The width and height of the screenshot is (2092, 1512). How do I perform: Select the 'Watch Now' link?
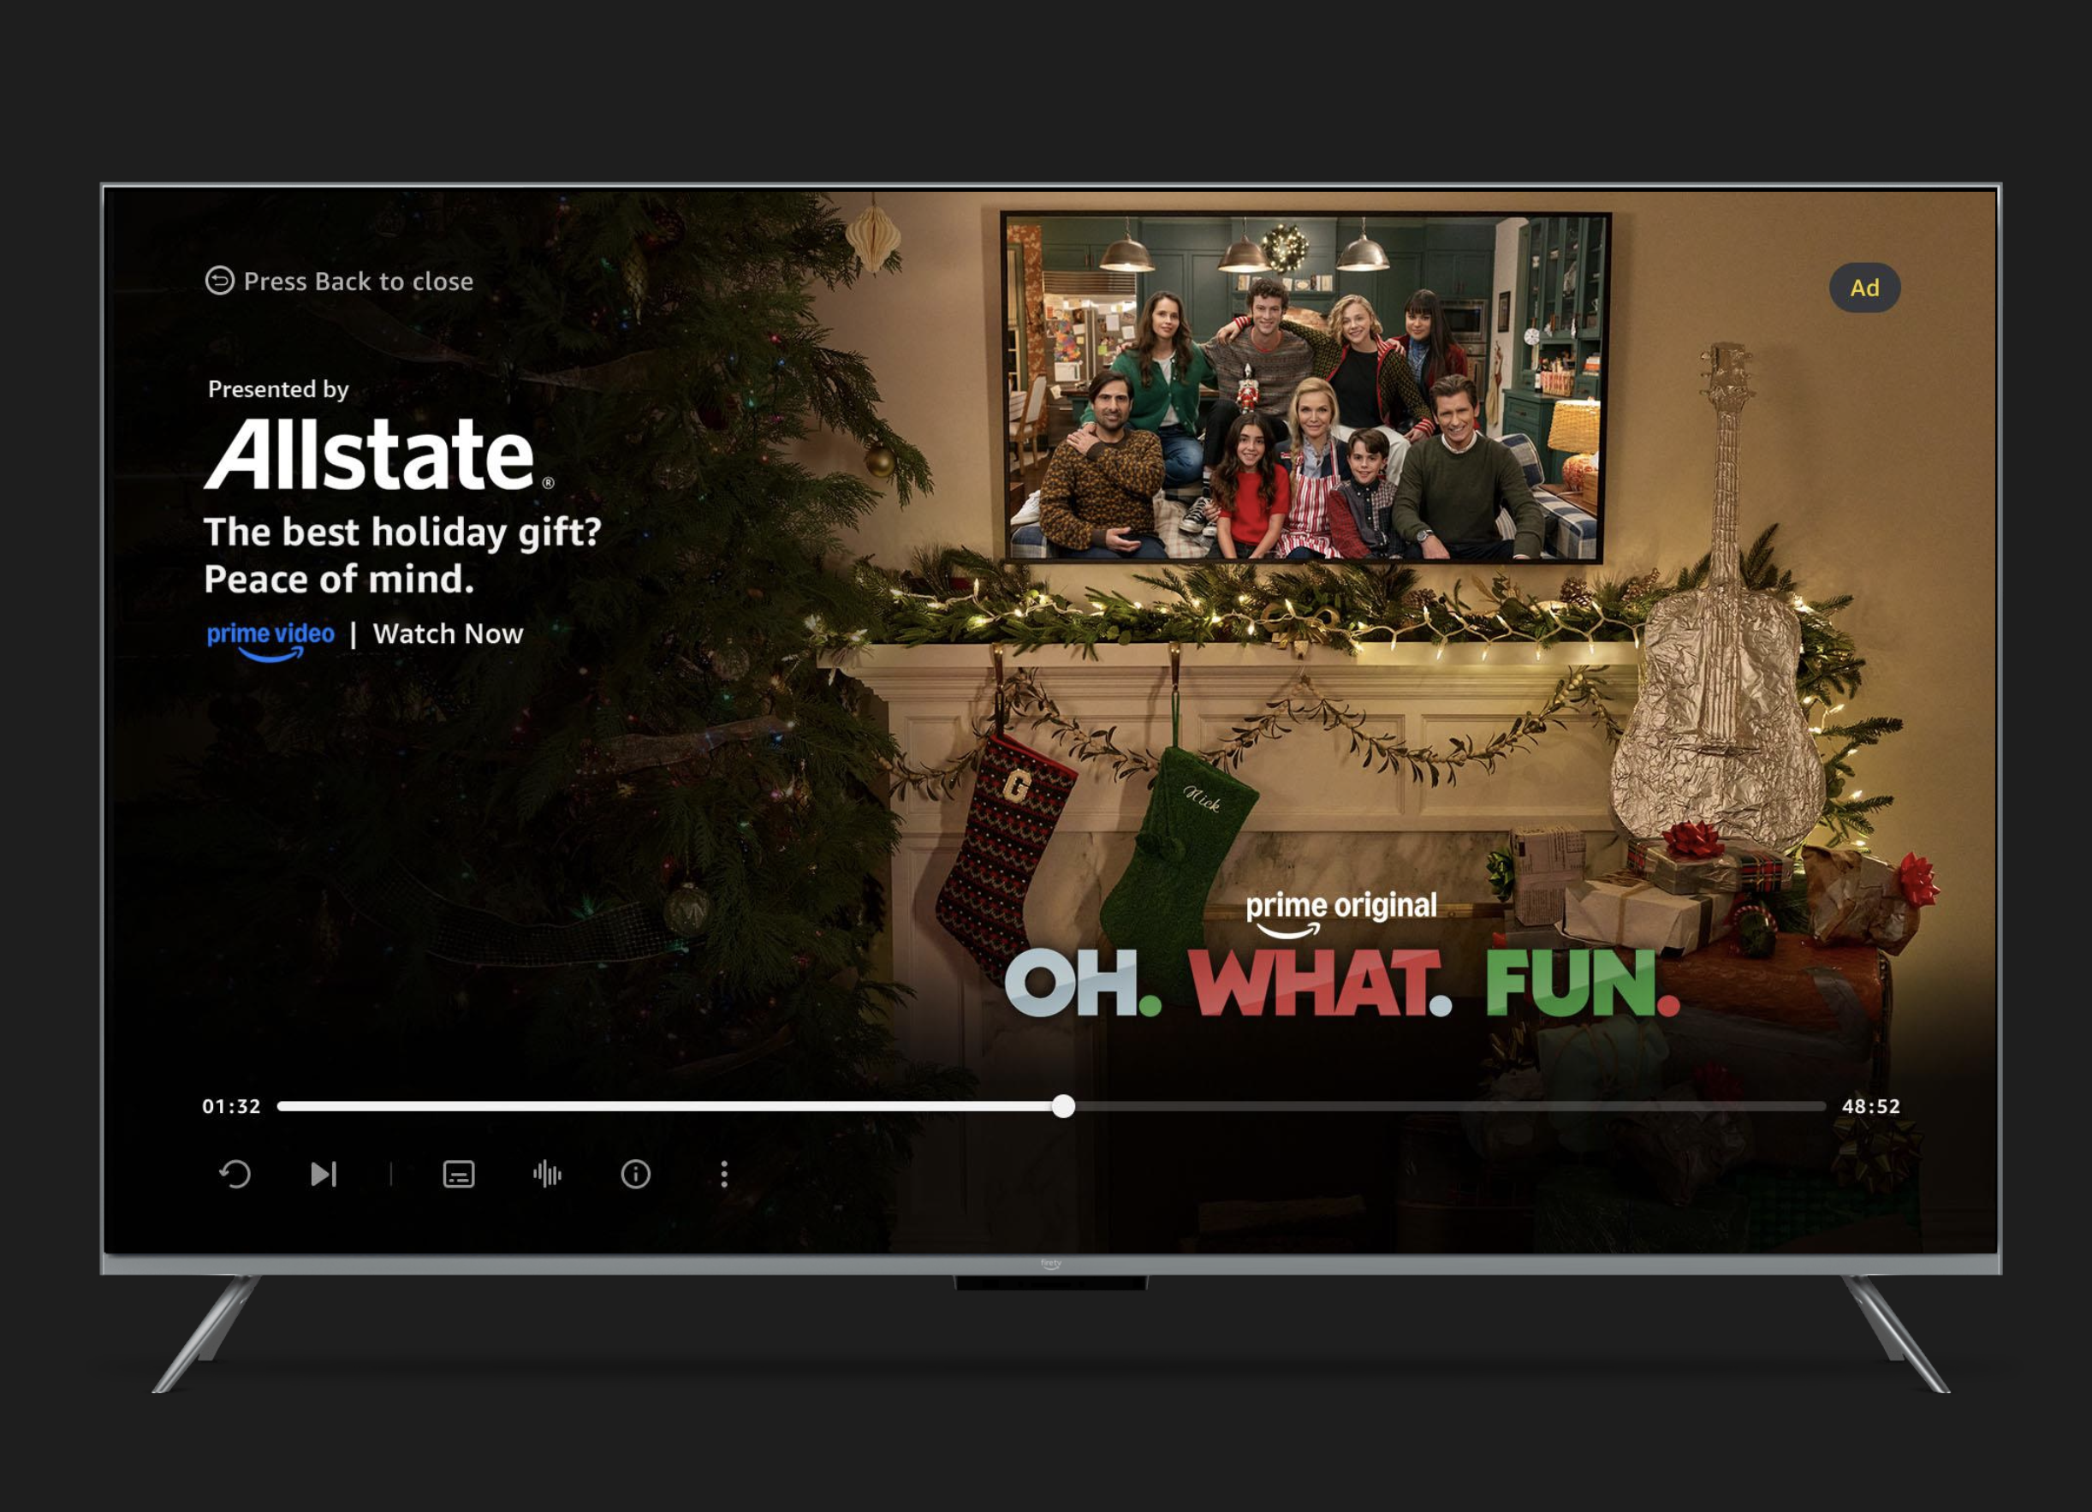449,634
